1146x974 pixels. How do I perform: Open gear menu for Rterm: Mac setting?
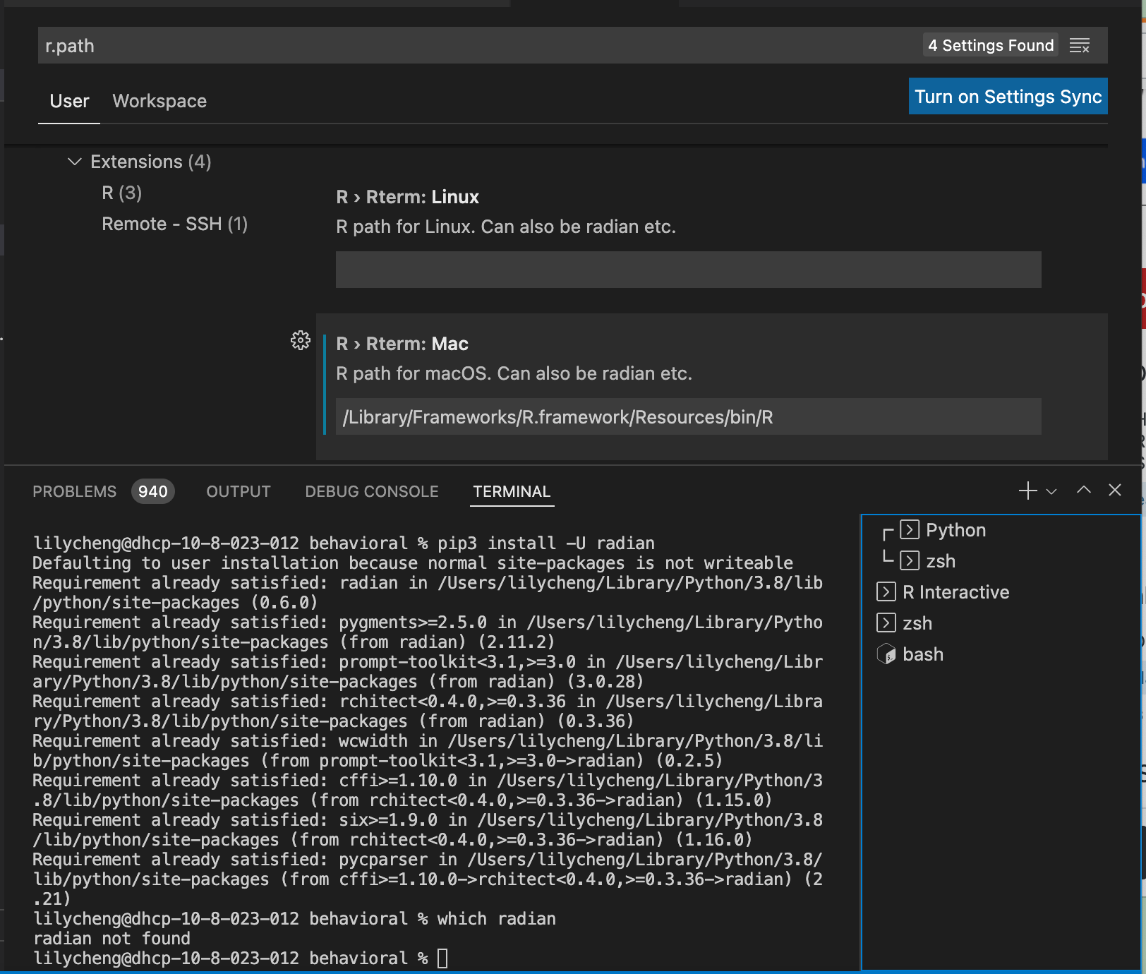pyautogui.click(x=301, y=341)
